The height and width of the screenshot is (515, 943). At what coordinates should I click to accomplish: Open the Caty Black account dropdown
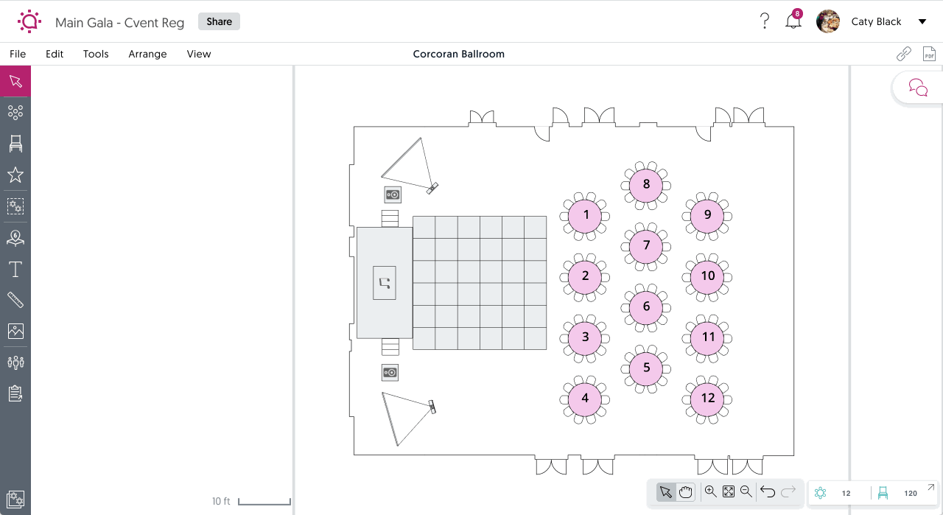pos(922,21)
